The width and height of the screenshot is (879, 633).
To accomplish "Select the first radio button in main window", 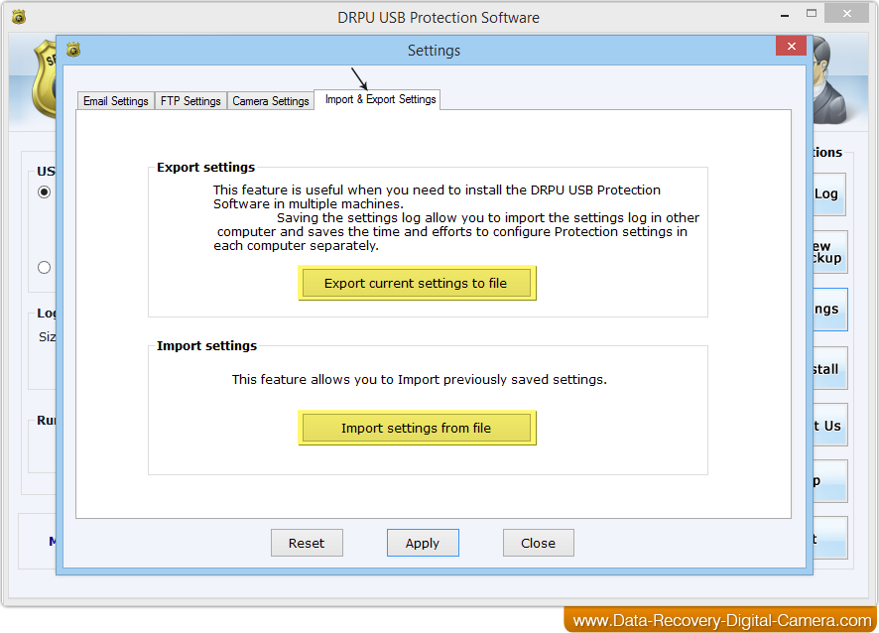I will (45, 191).
